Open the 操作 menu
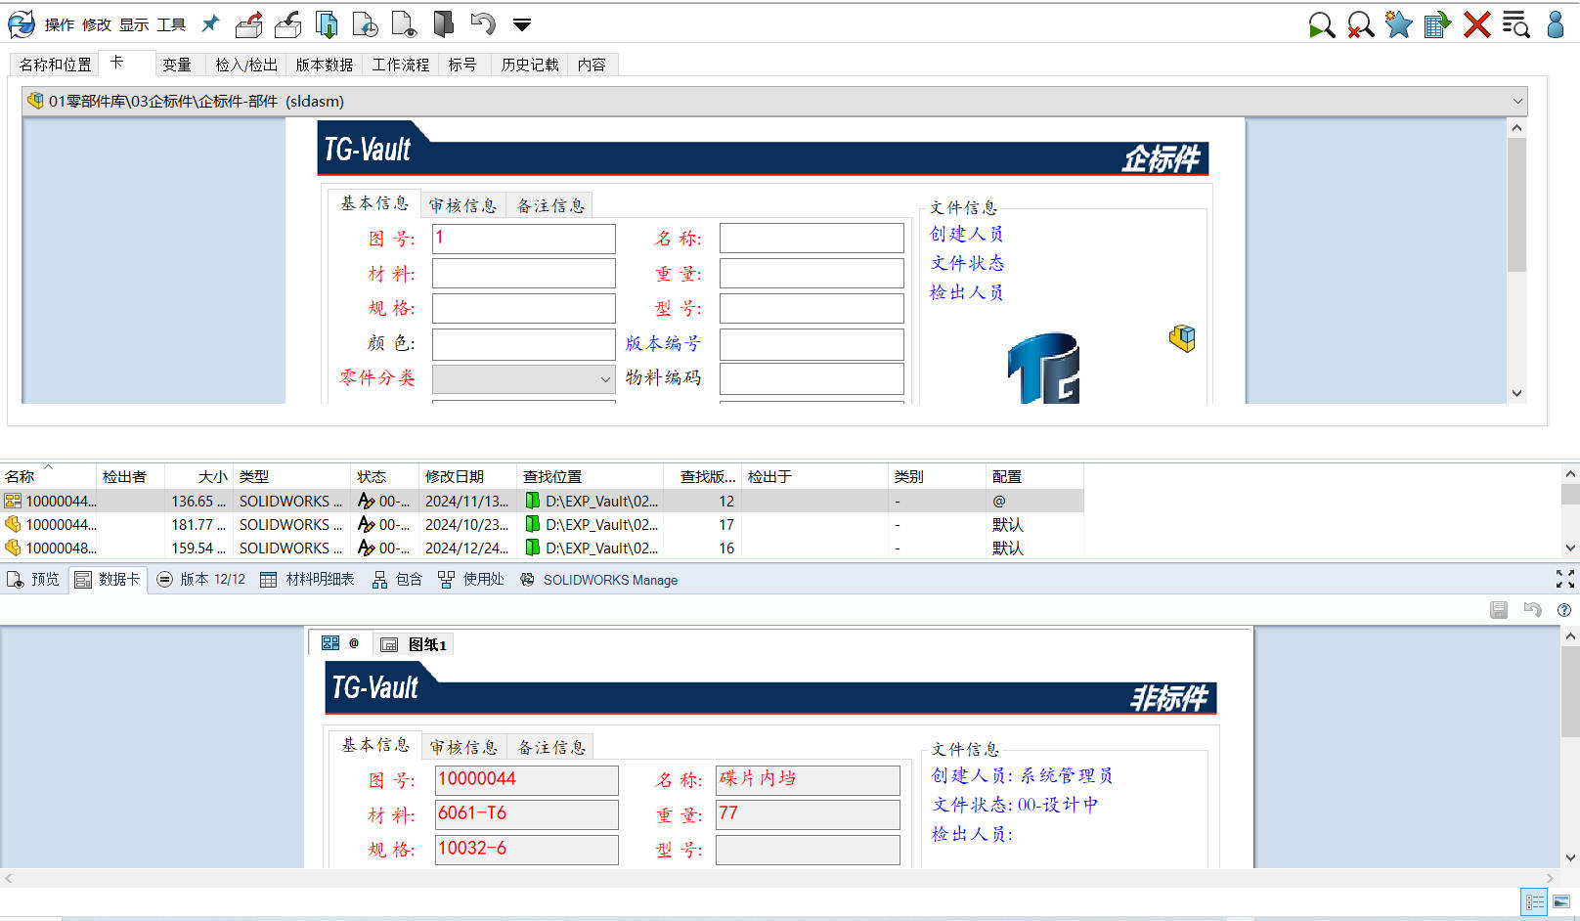 point(59,24)
